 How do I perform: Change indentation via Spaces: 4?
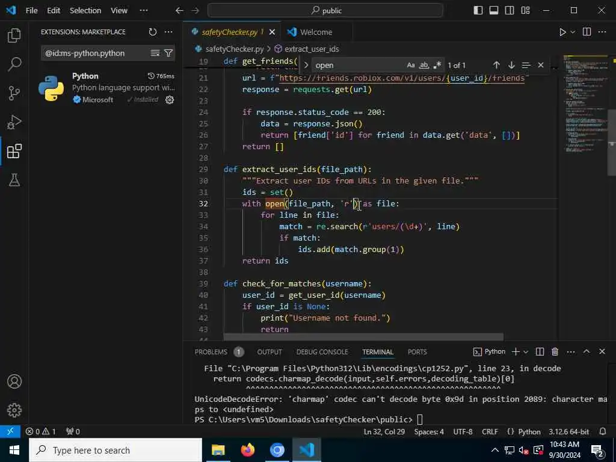click(429, 432)
